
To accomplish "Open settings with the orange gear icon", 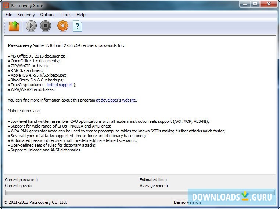I will [63, 26].
